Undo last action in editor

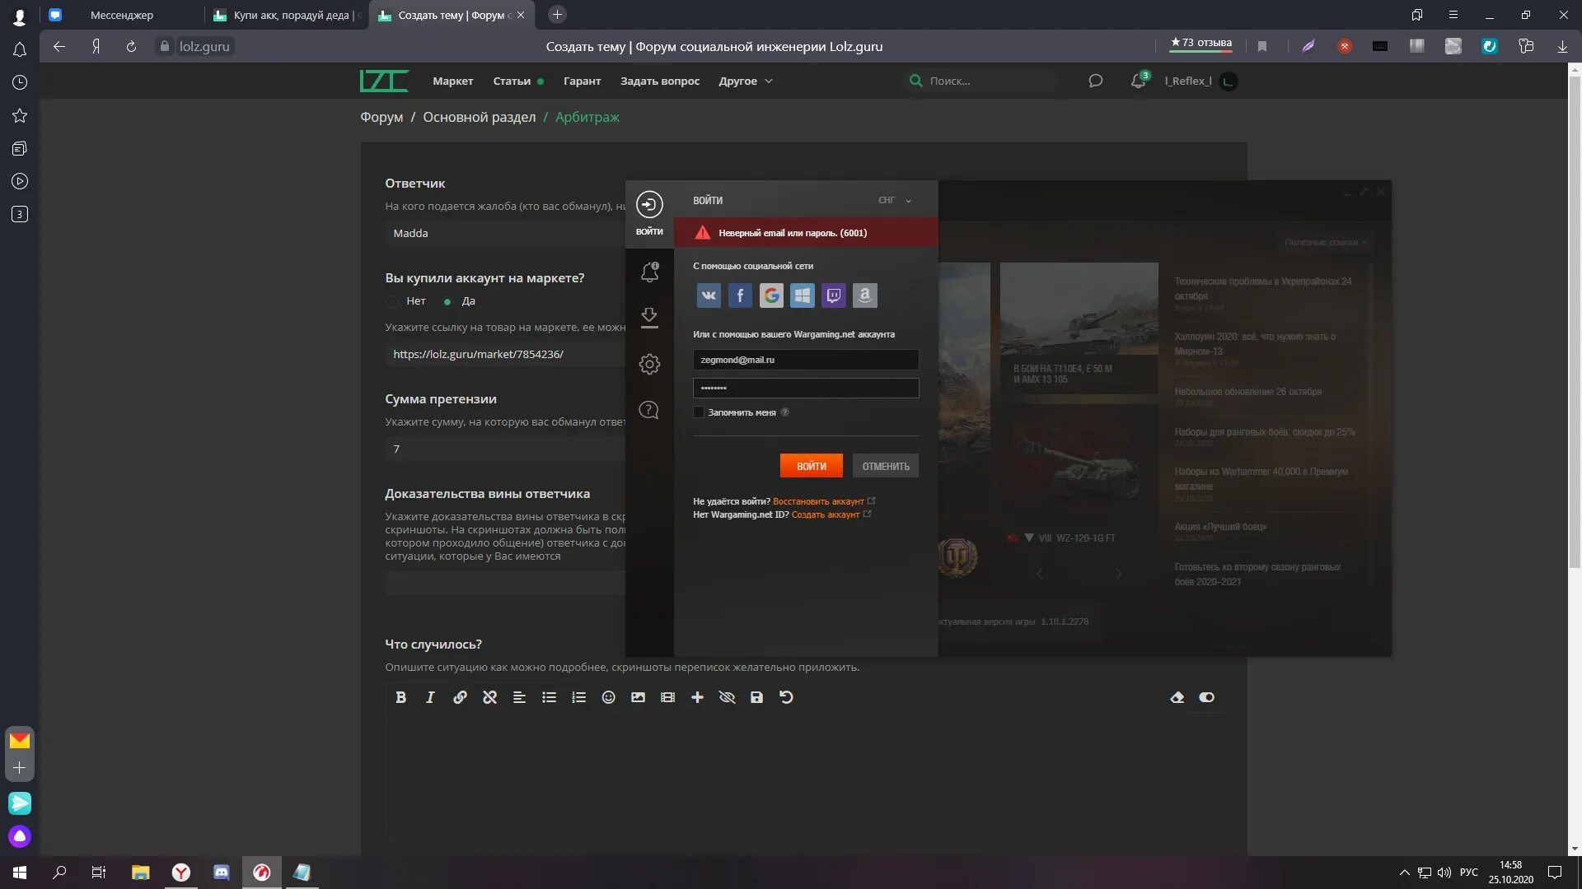(786, 697)
